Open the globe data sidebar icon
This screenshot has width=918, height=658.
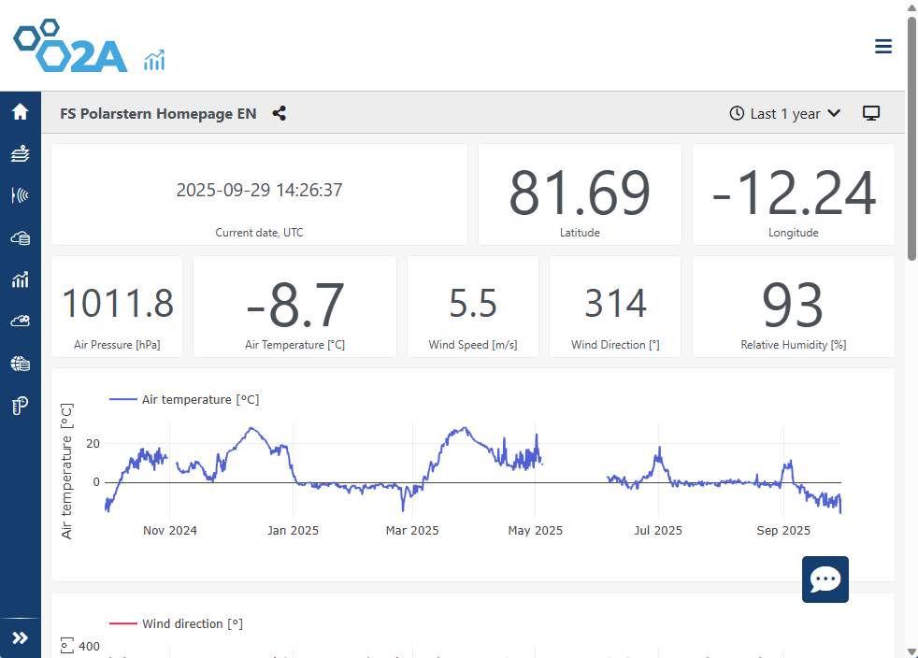21,363
